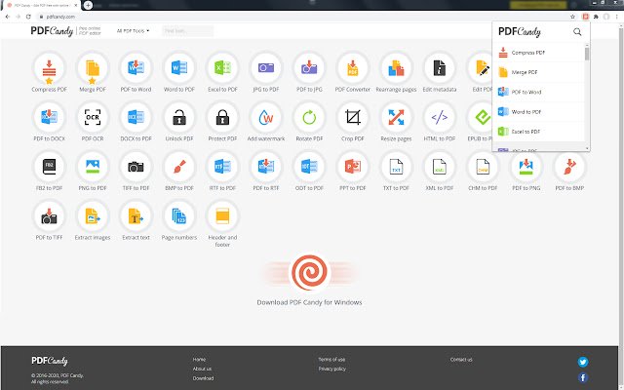Open the Privacy policy footer link

coord(331,369)
